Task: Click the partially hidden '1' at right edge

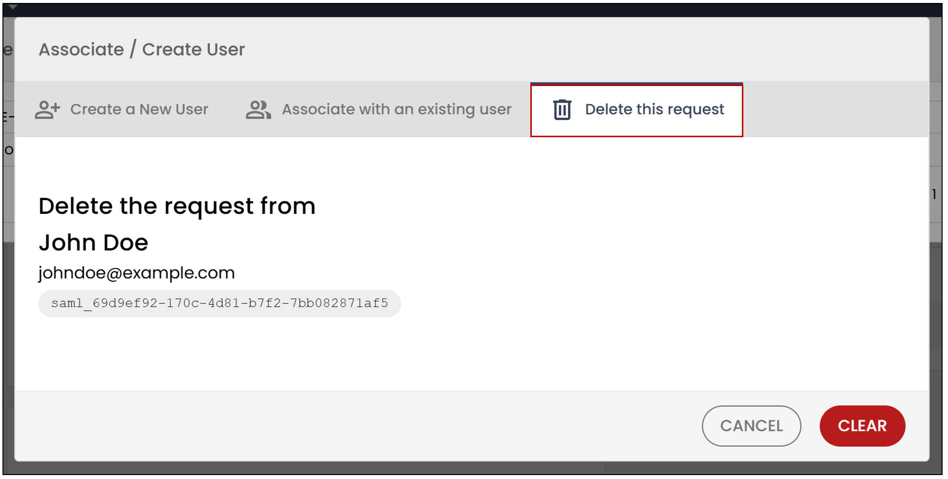Action: click(934, 194)
